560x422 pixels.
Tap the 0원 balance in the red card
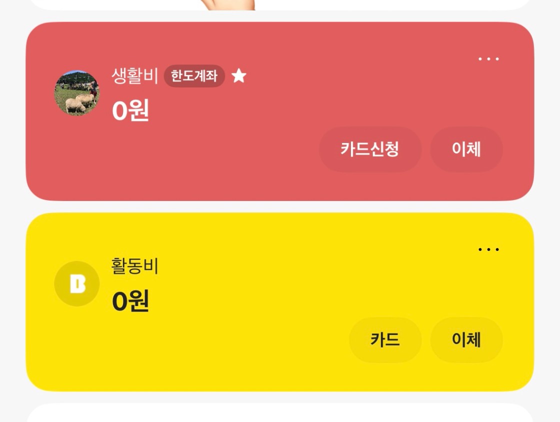[130, 110]
